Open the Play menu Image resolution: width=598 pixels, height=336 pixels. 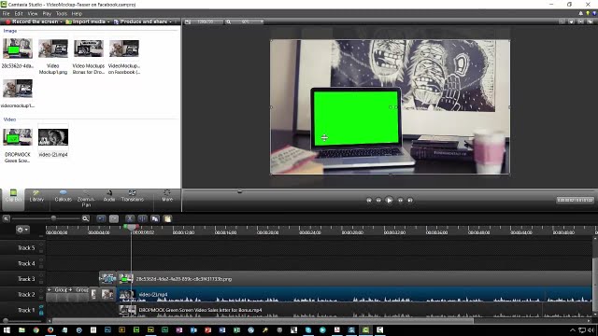pyautogui.click(x=47, y=13)
